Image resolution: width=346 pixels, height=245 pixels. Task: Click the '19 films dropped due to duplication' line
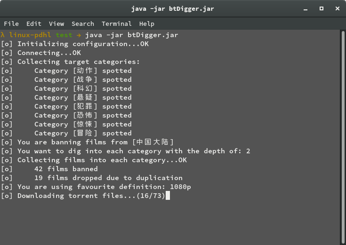pos(92,178)
